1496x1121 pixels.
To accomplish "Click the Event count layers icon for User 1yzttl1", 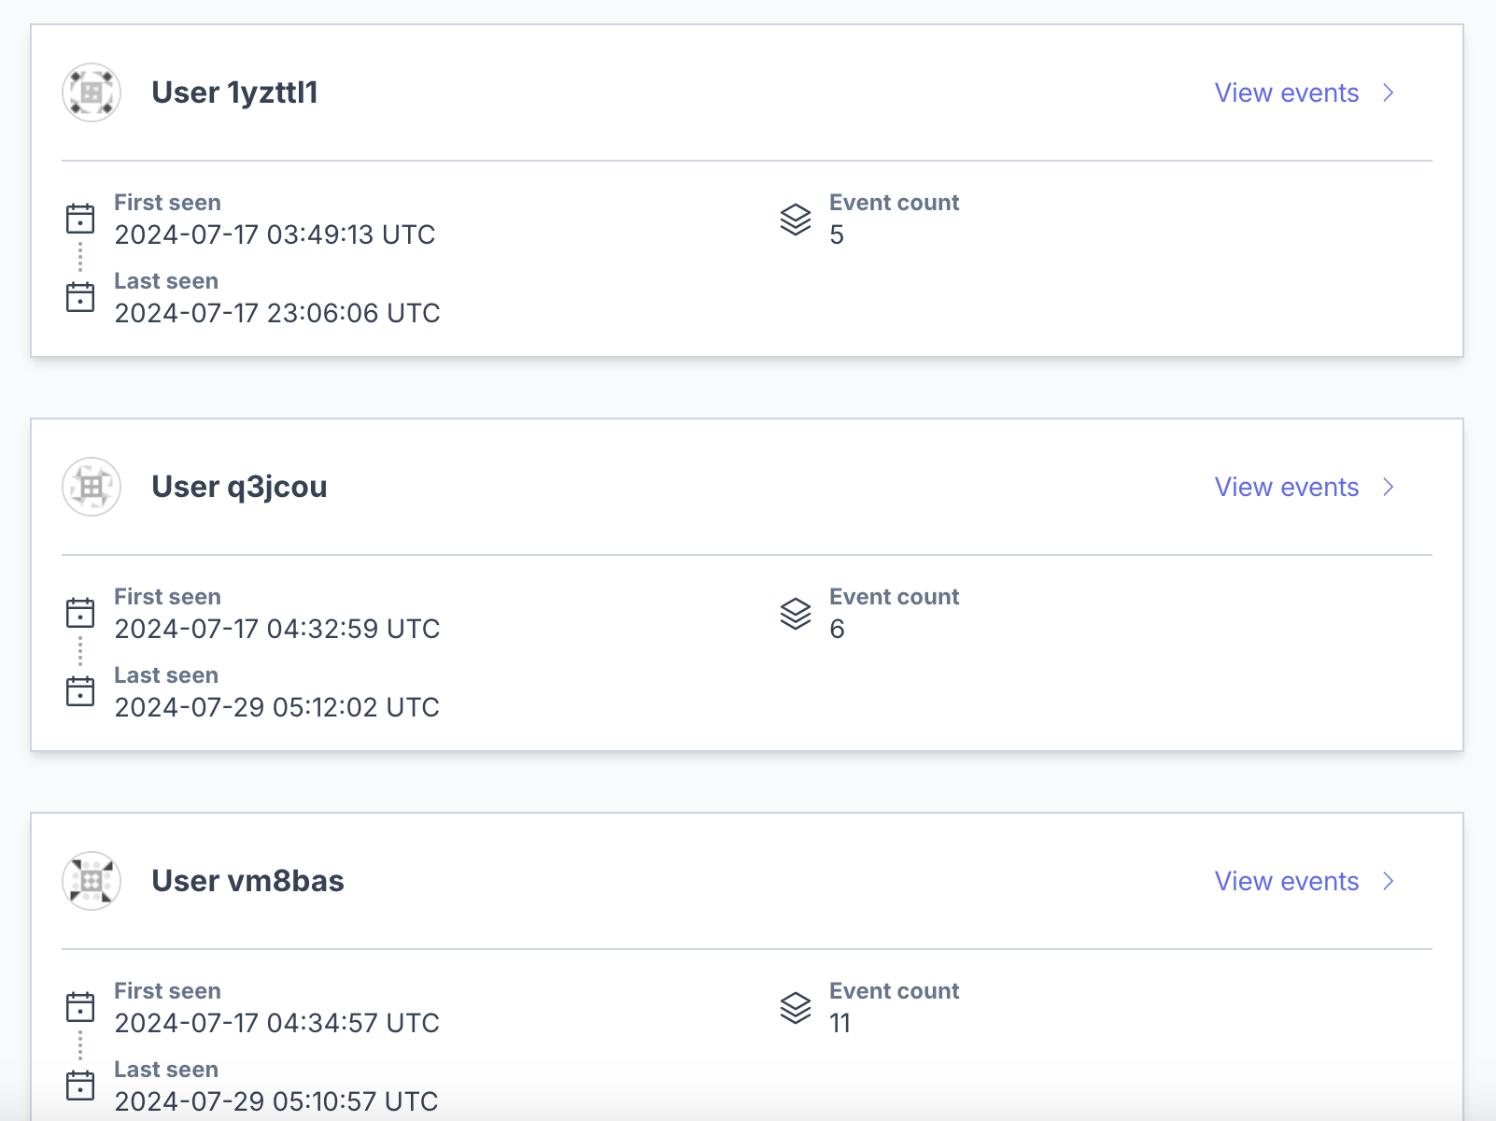I will coord(795,221).
